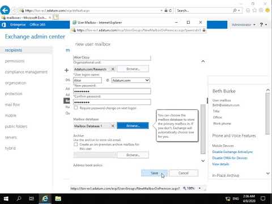This screenshot has width=272, height=204.
Task: Open File Explorer from the taskbar
Action: coord(58,199)
